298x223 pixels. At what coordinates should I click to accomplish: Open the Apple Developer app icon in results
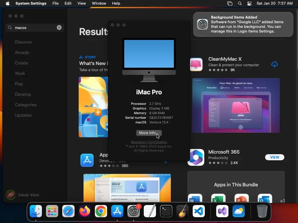tap(87, 160)
